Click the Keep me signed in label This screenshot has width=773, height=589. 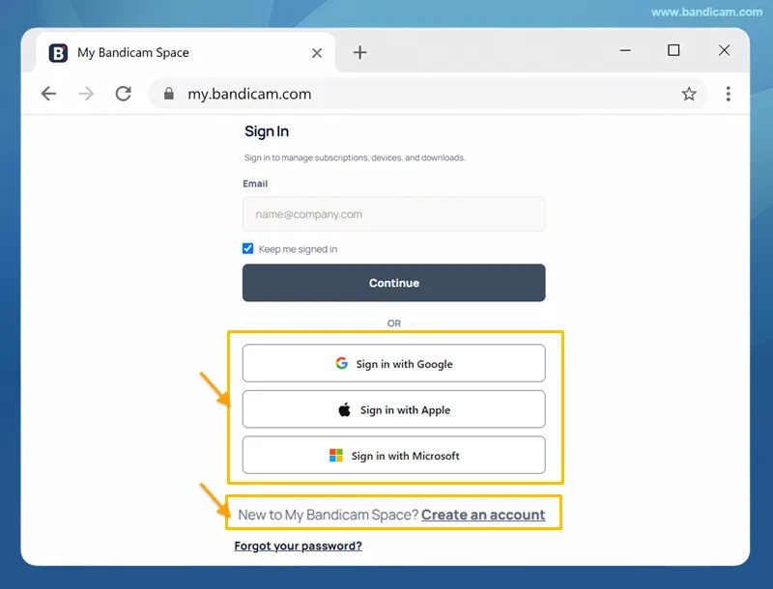[298, 249]
